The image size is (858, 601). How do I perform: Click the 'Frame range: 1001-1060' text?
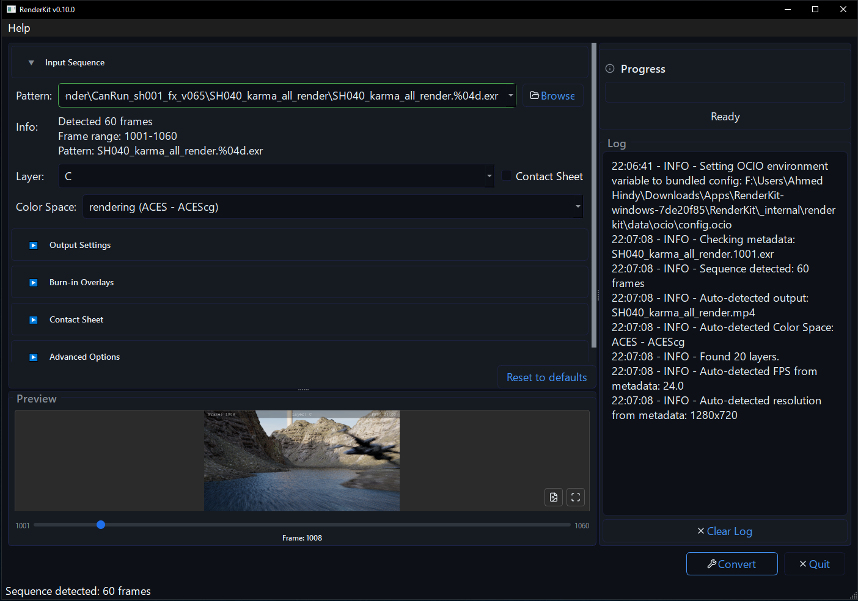(x=118, y=136)
